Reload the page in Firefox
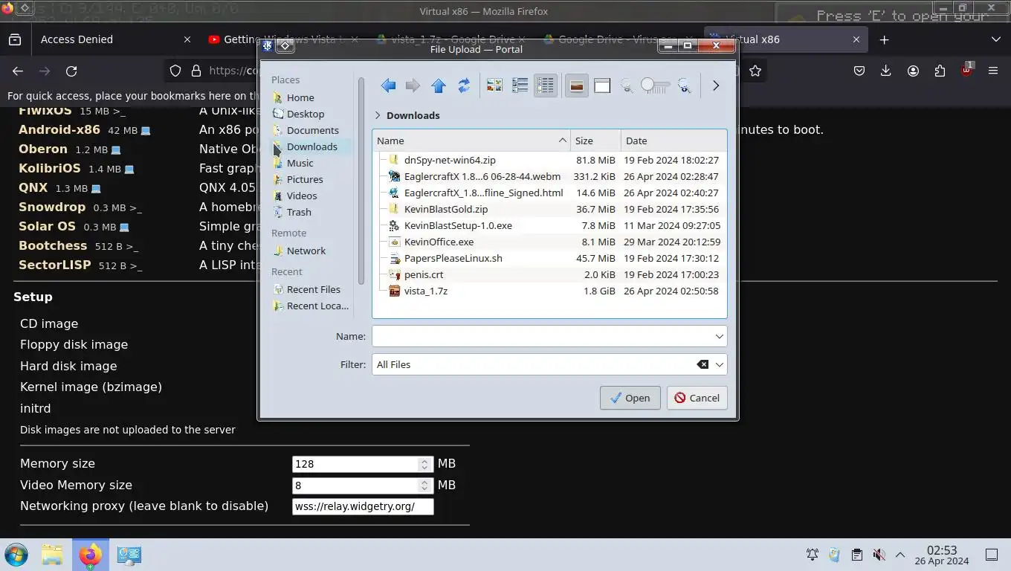The image size is (1011, 571). (71, 71)
